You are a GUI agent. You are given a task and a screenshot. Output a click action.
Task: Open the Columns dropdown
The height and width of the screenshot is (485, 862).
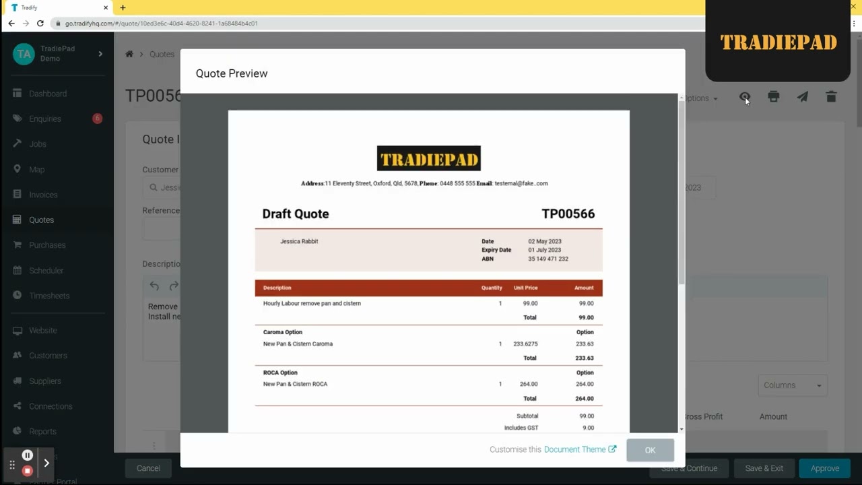(x=792, y=385)
